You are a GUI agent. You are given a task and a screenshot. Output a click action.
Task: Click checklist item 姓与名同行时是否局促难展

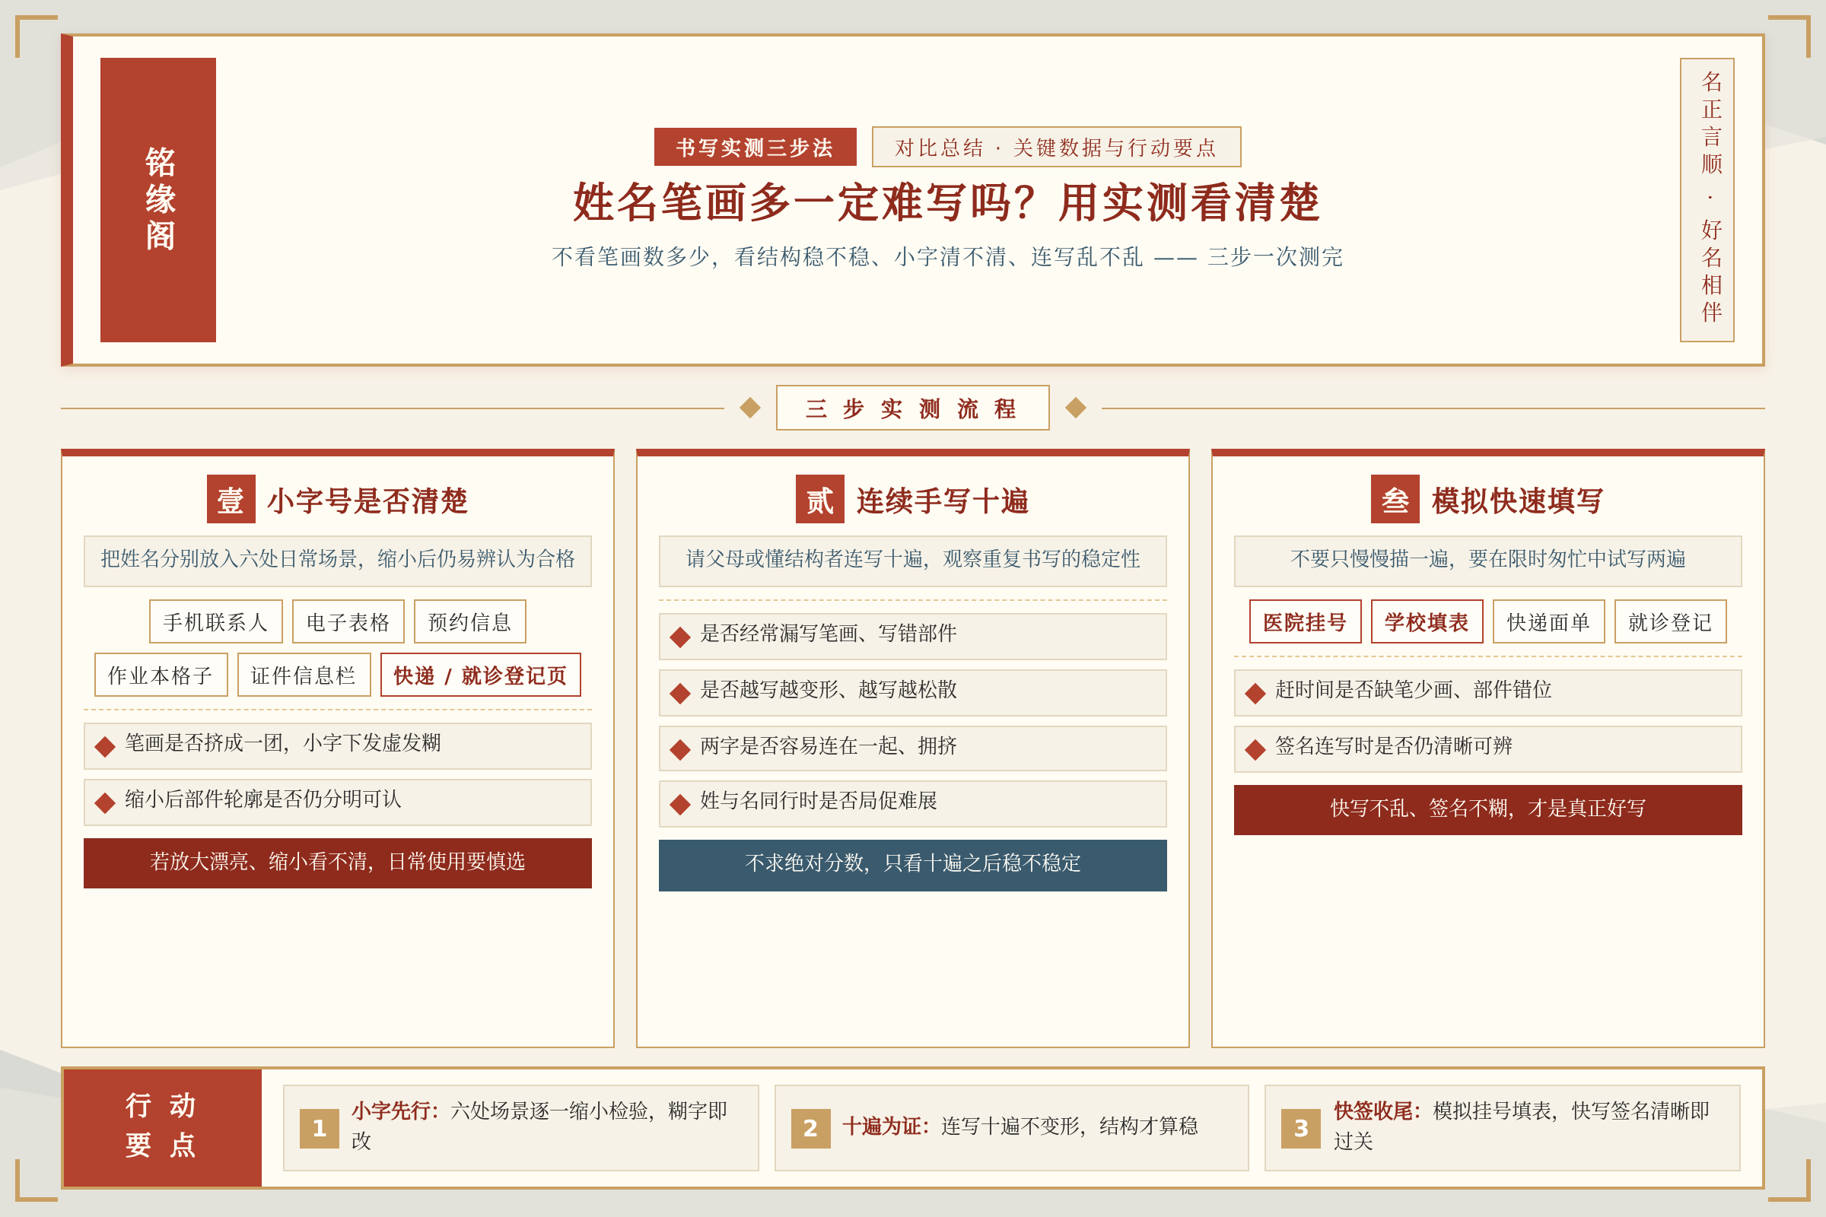[x=913, y=804]
